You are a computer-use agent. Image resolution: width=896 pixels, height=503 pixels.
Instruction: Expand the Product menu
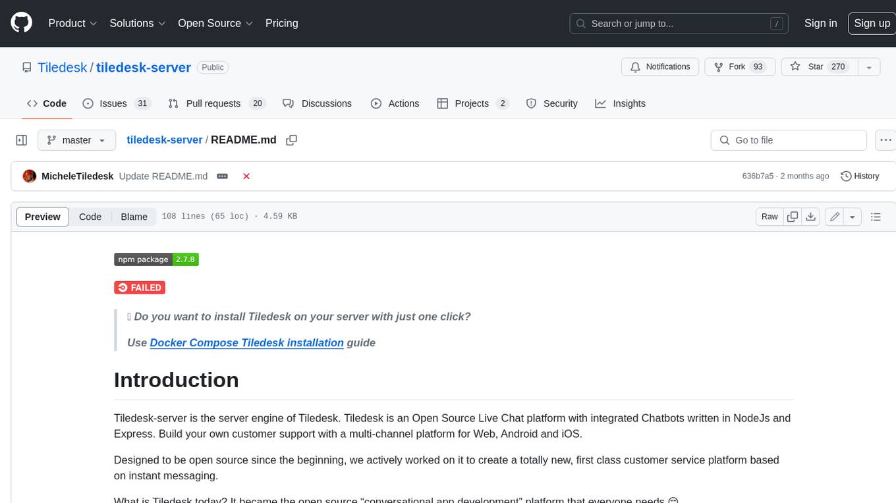tap(72, 23)
